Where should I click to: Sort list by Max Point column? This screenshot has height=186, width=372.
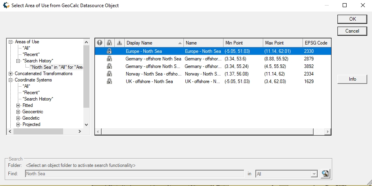click(x=283, y=43)
